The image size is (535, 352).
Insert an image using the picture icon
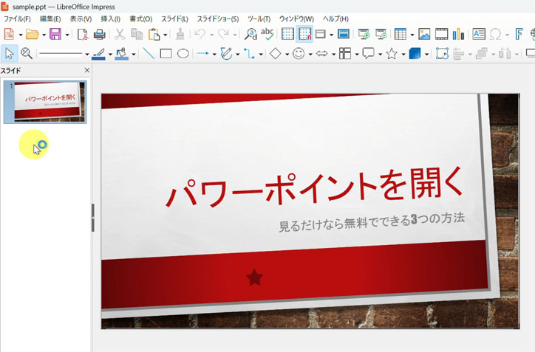pos(424,34)
